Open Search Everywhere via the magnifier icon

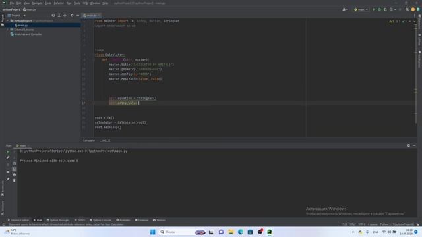coord(407,9)
